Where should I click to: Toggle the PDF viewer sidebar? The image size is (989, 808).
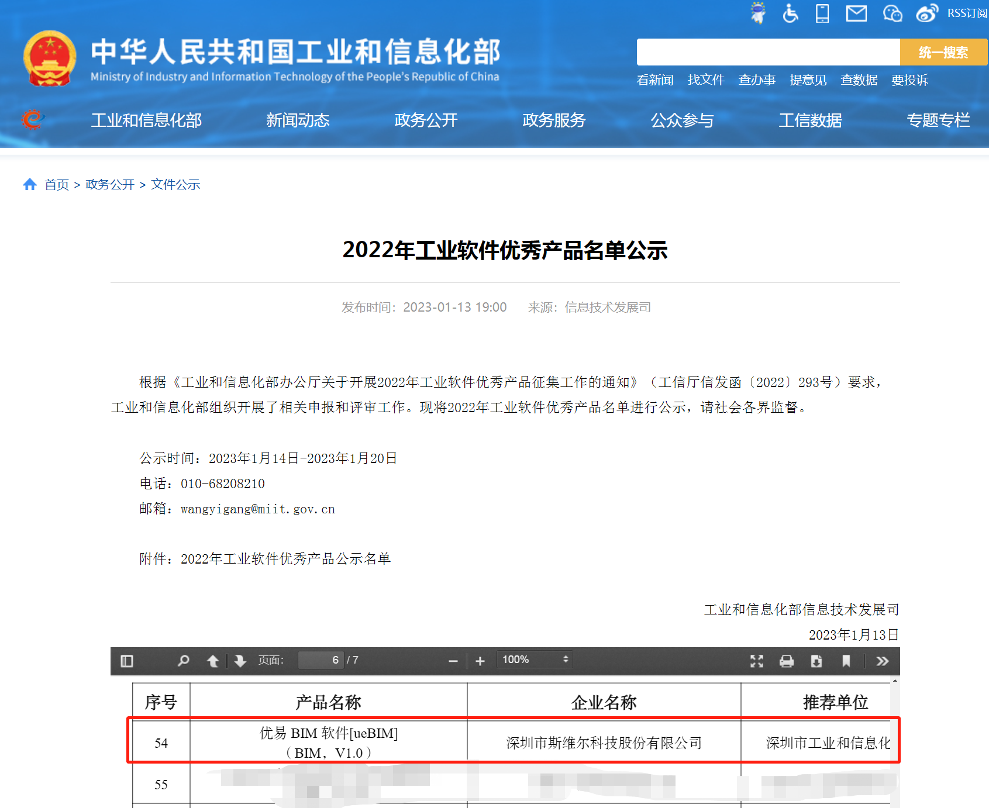pyautogui.click(x=127, y=661)
